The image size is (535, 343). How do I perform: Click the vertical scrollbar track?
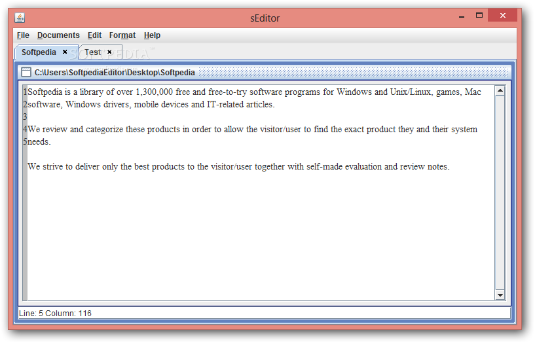tap(500, 193)
